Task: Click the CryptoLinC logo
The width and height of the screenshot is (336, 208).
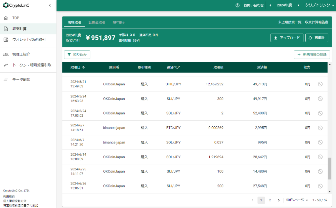Action: (16, 5)
